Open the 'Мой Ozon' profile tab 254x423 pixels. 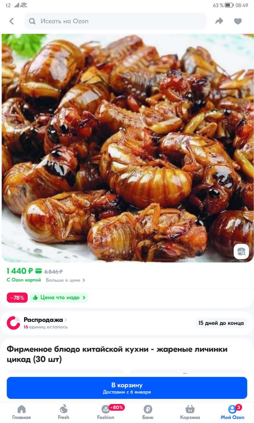(x=232, y=412)
